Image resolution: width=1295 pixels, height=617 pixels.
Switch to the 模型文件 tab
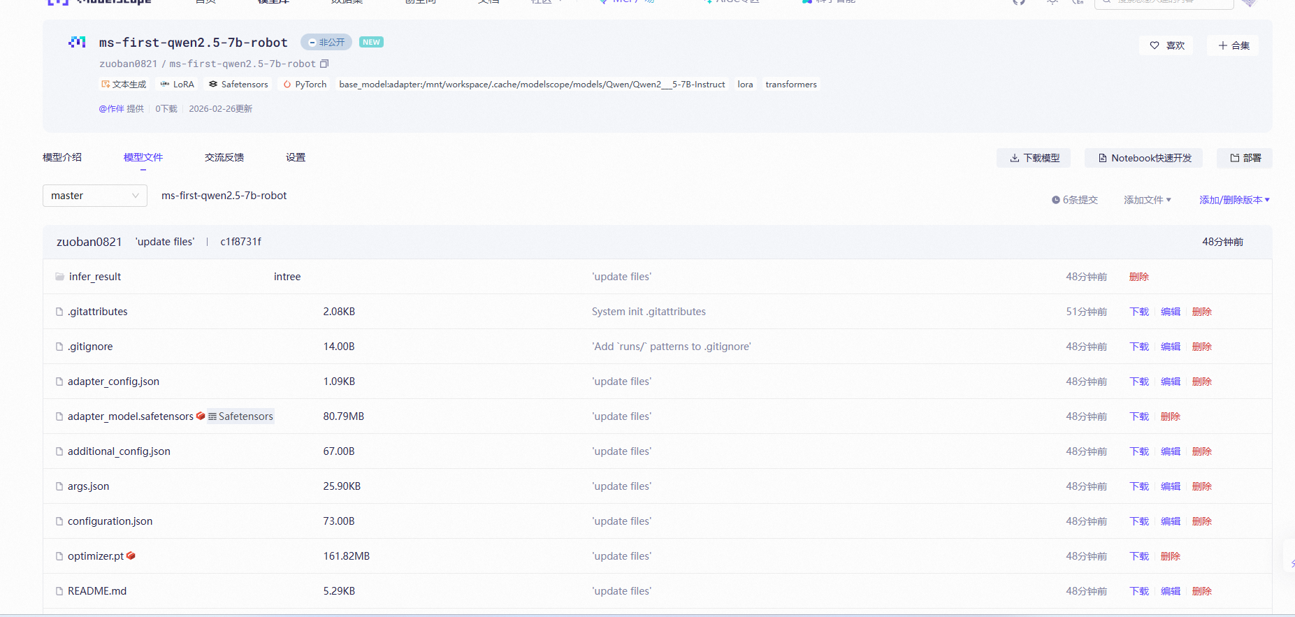[143, 157]
